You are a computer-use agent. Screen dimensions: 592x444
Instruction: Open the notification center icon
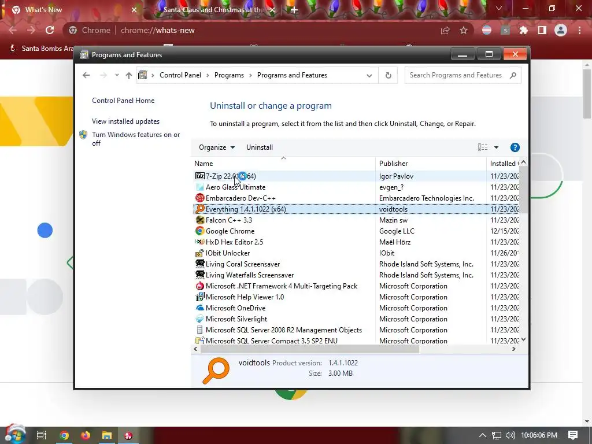(x=573, y=435)
